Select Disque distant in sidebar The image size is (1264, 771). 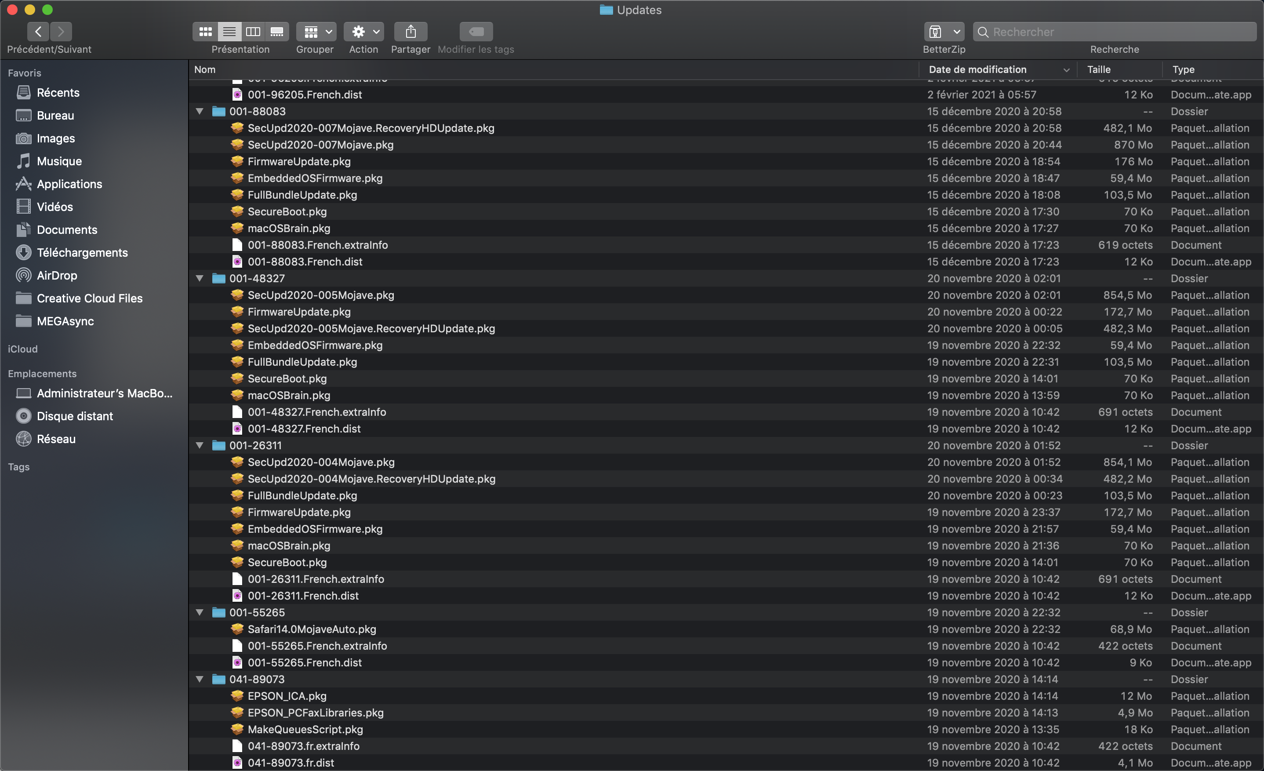coord(74,416)
